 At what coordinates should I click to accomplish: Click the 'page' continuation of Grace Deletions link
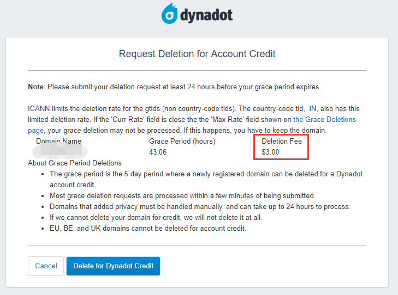tap(36, 131)
